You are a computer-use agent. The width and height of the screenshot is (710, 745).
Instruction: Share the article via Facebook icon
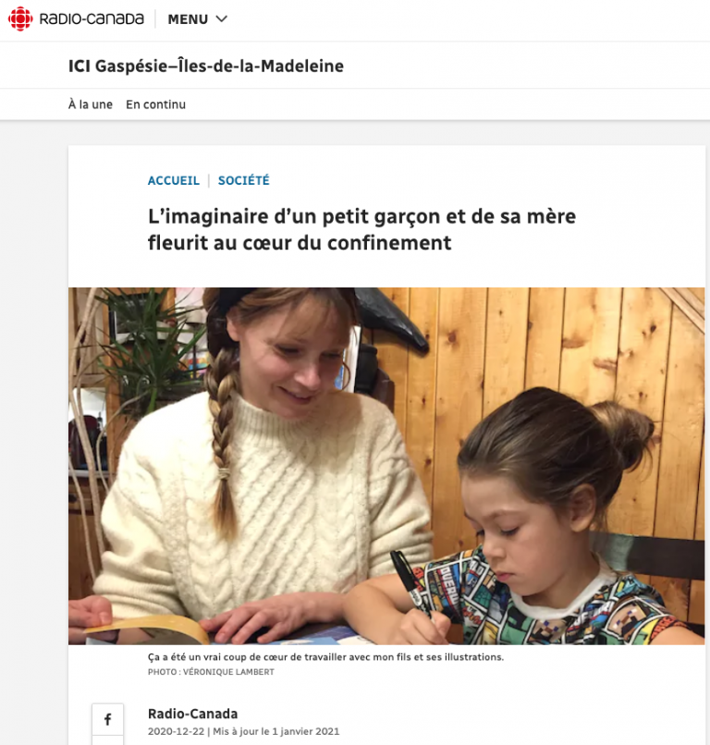(107, 719)
